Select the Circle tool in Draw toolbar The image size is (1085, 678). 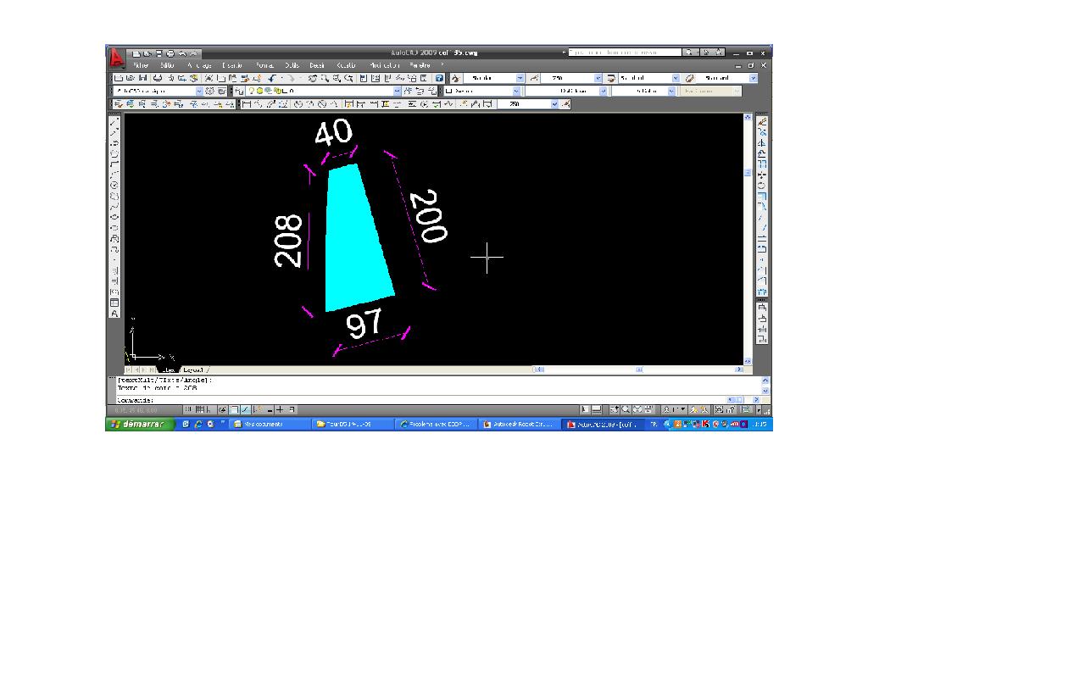tap(114, 186)
